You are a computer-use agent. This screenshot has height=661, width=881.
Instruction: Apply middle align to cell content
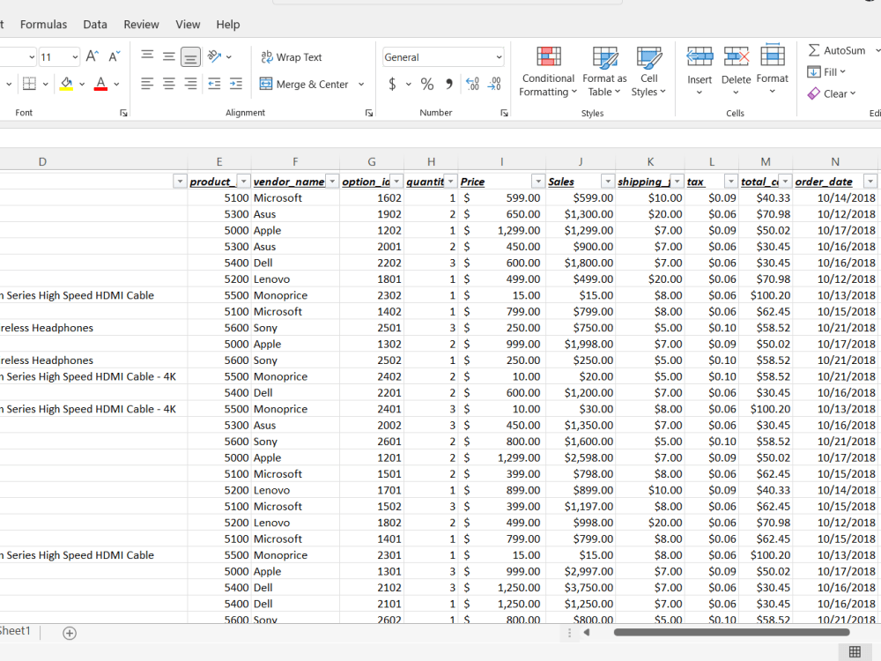(168, 56)
